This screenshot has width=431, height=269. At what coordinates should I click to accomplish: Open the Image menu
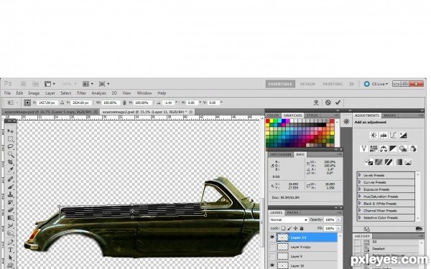pyautogui.click(x=34, y=93)
